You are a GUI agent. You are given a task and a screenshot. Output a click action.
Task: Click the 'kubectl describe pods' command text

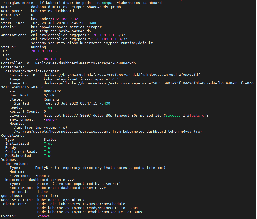coord(68,3)
